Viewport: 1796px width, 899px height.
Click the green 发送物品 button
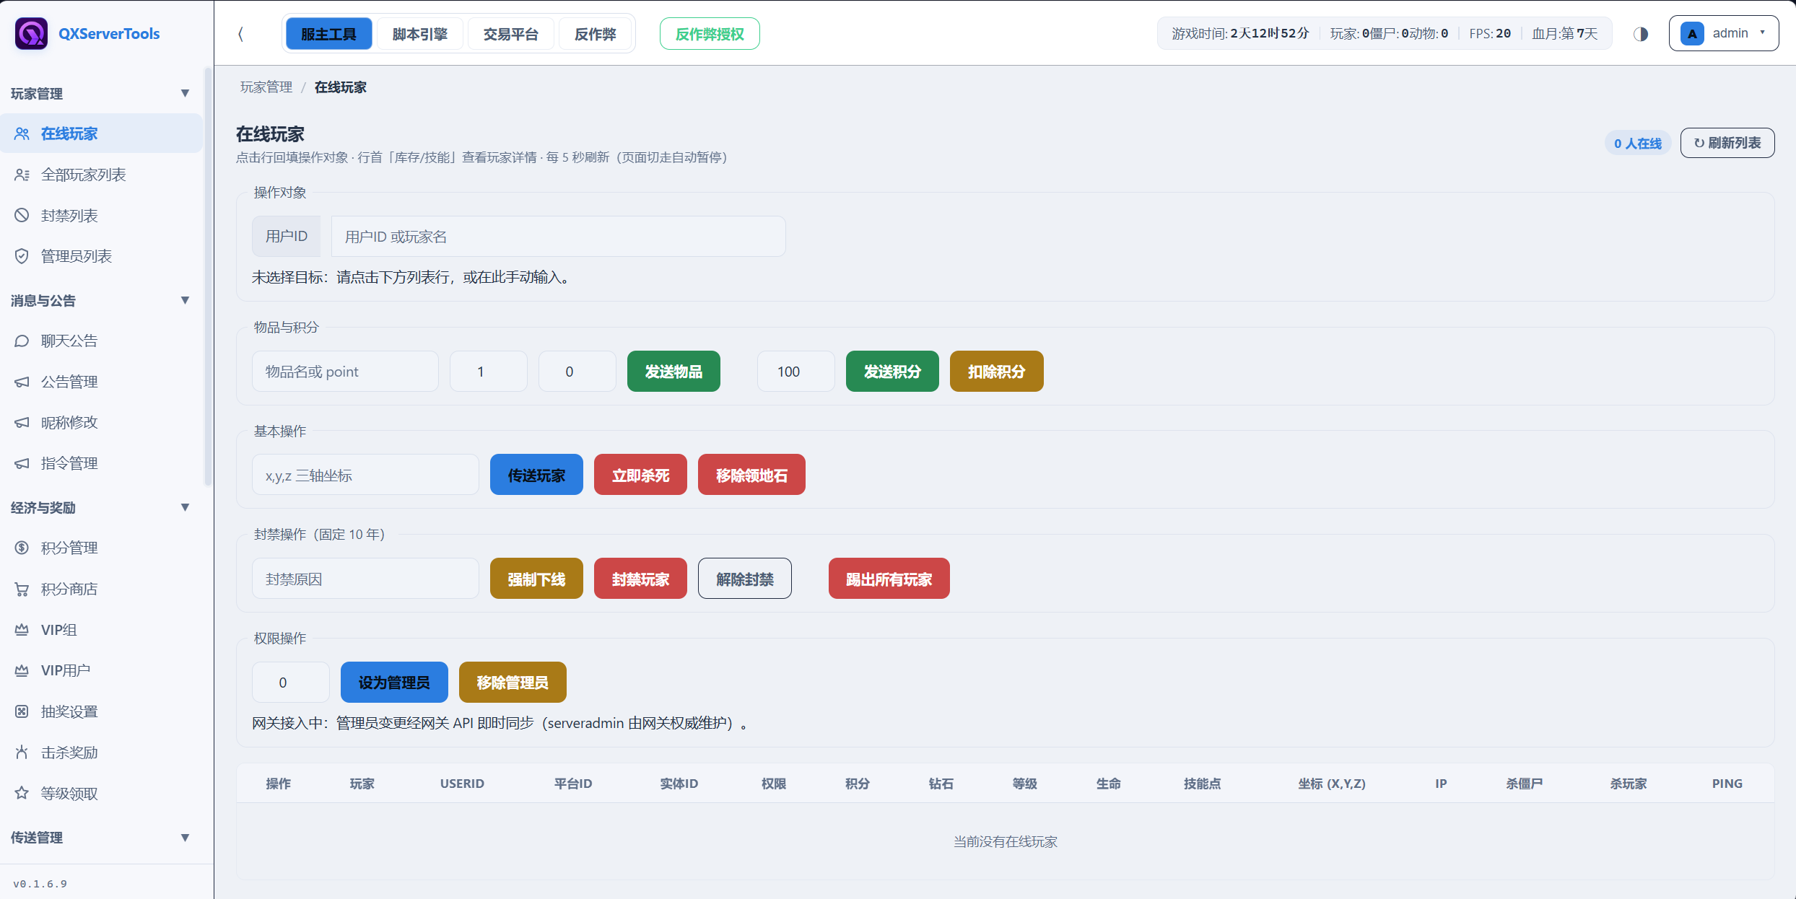tap(673, 372)
